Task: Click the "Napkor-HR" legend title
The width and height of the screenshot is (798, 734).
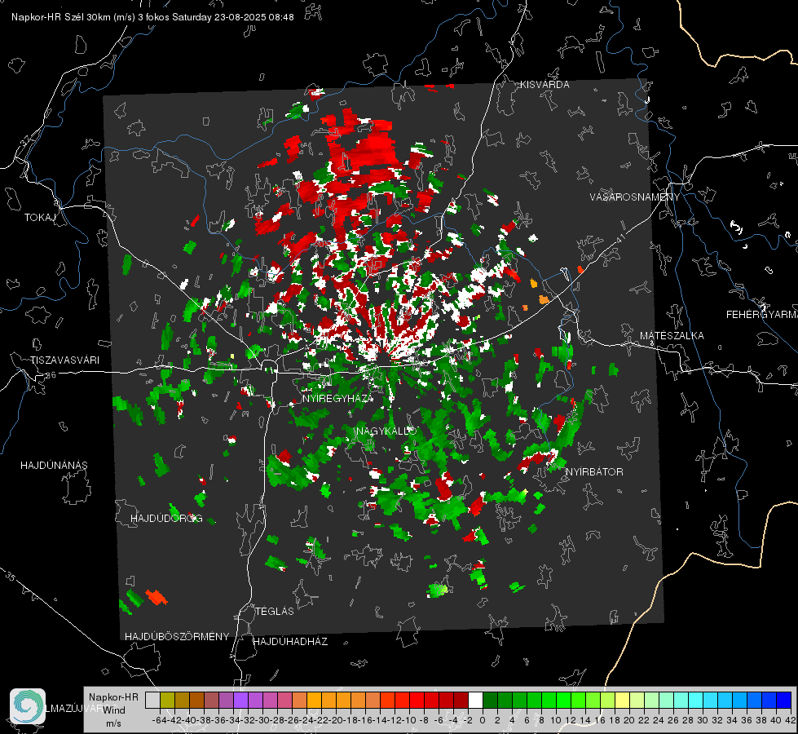Action: point(113,697)
